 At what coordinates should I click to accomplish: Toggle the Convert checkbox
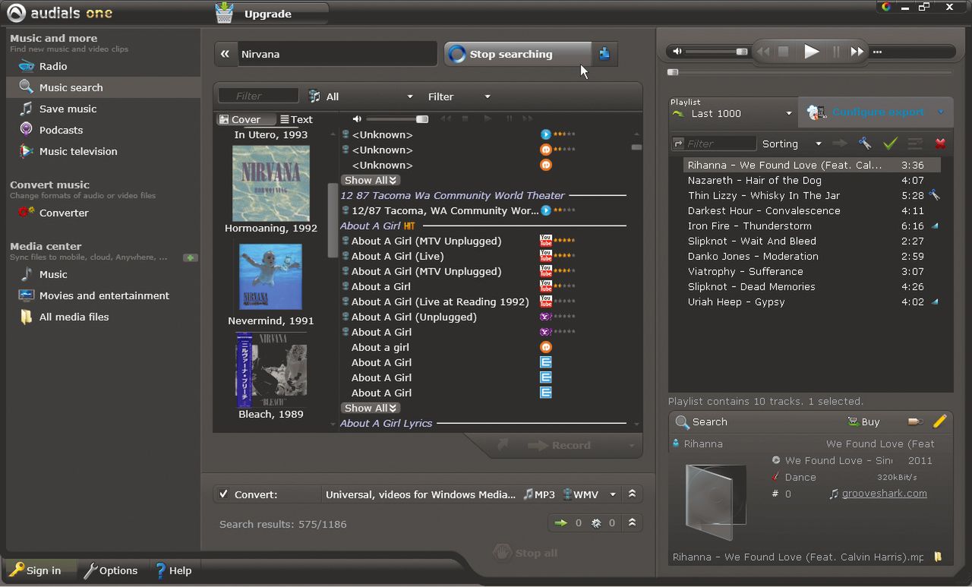[223, 494]
